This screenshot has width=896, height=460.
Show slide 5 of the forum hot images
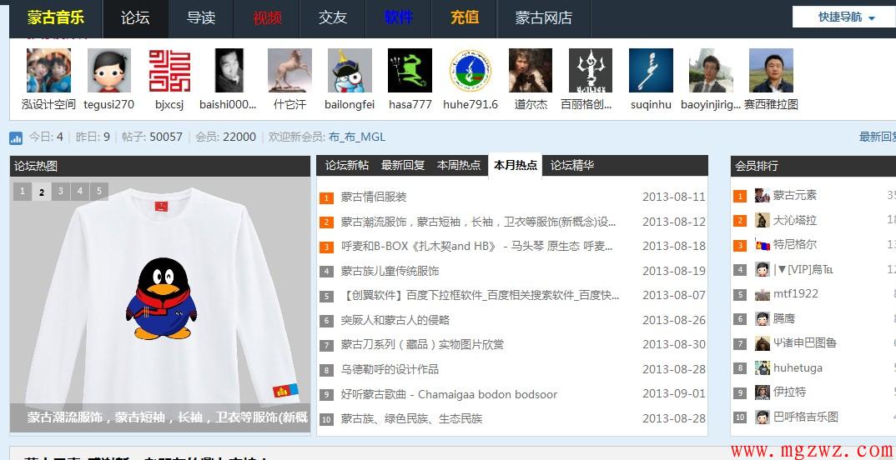98,191
